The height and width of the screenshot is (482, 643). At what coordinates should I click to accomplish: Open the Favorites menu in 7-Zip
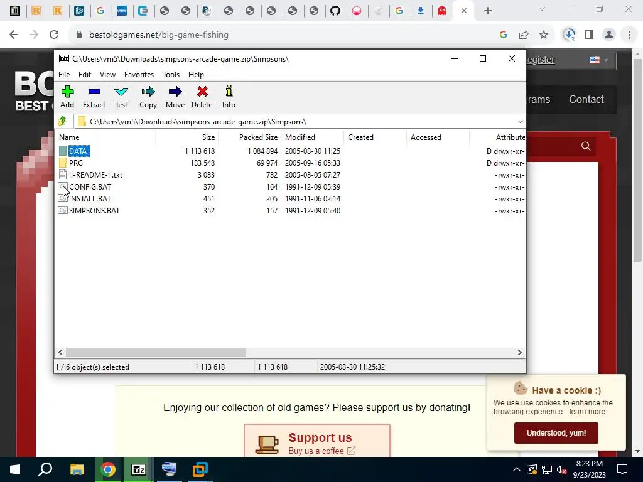(139, 75)
